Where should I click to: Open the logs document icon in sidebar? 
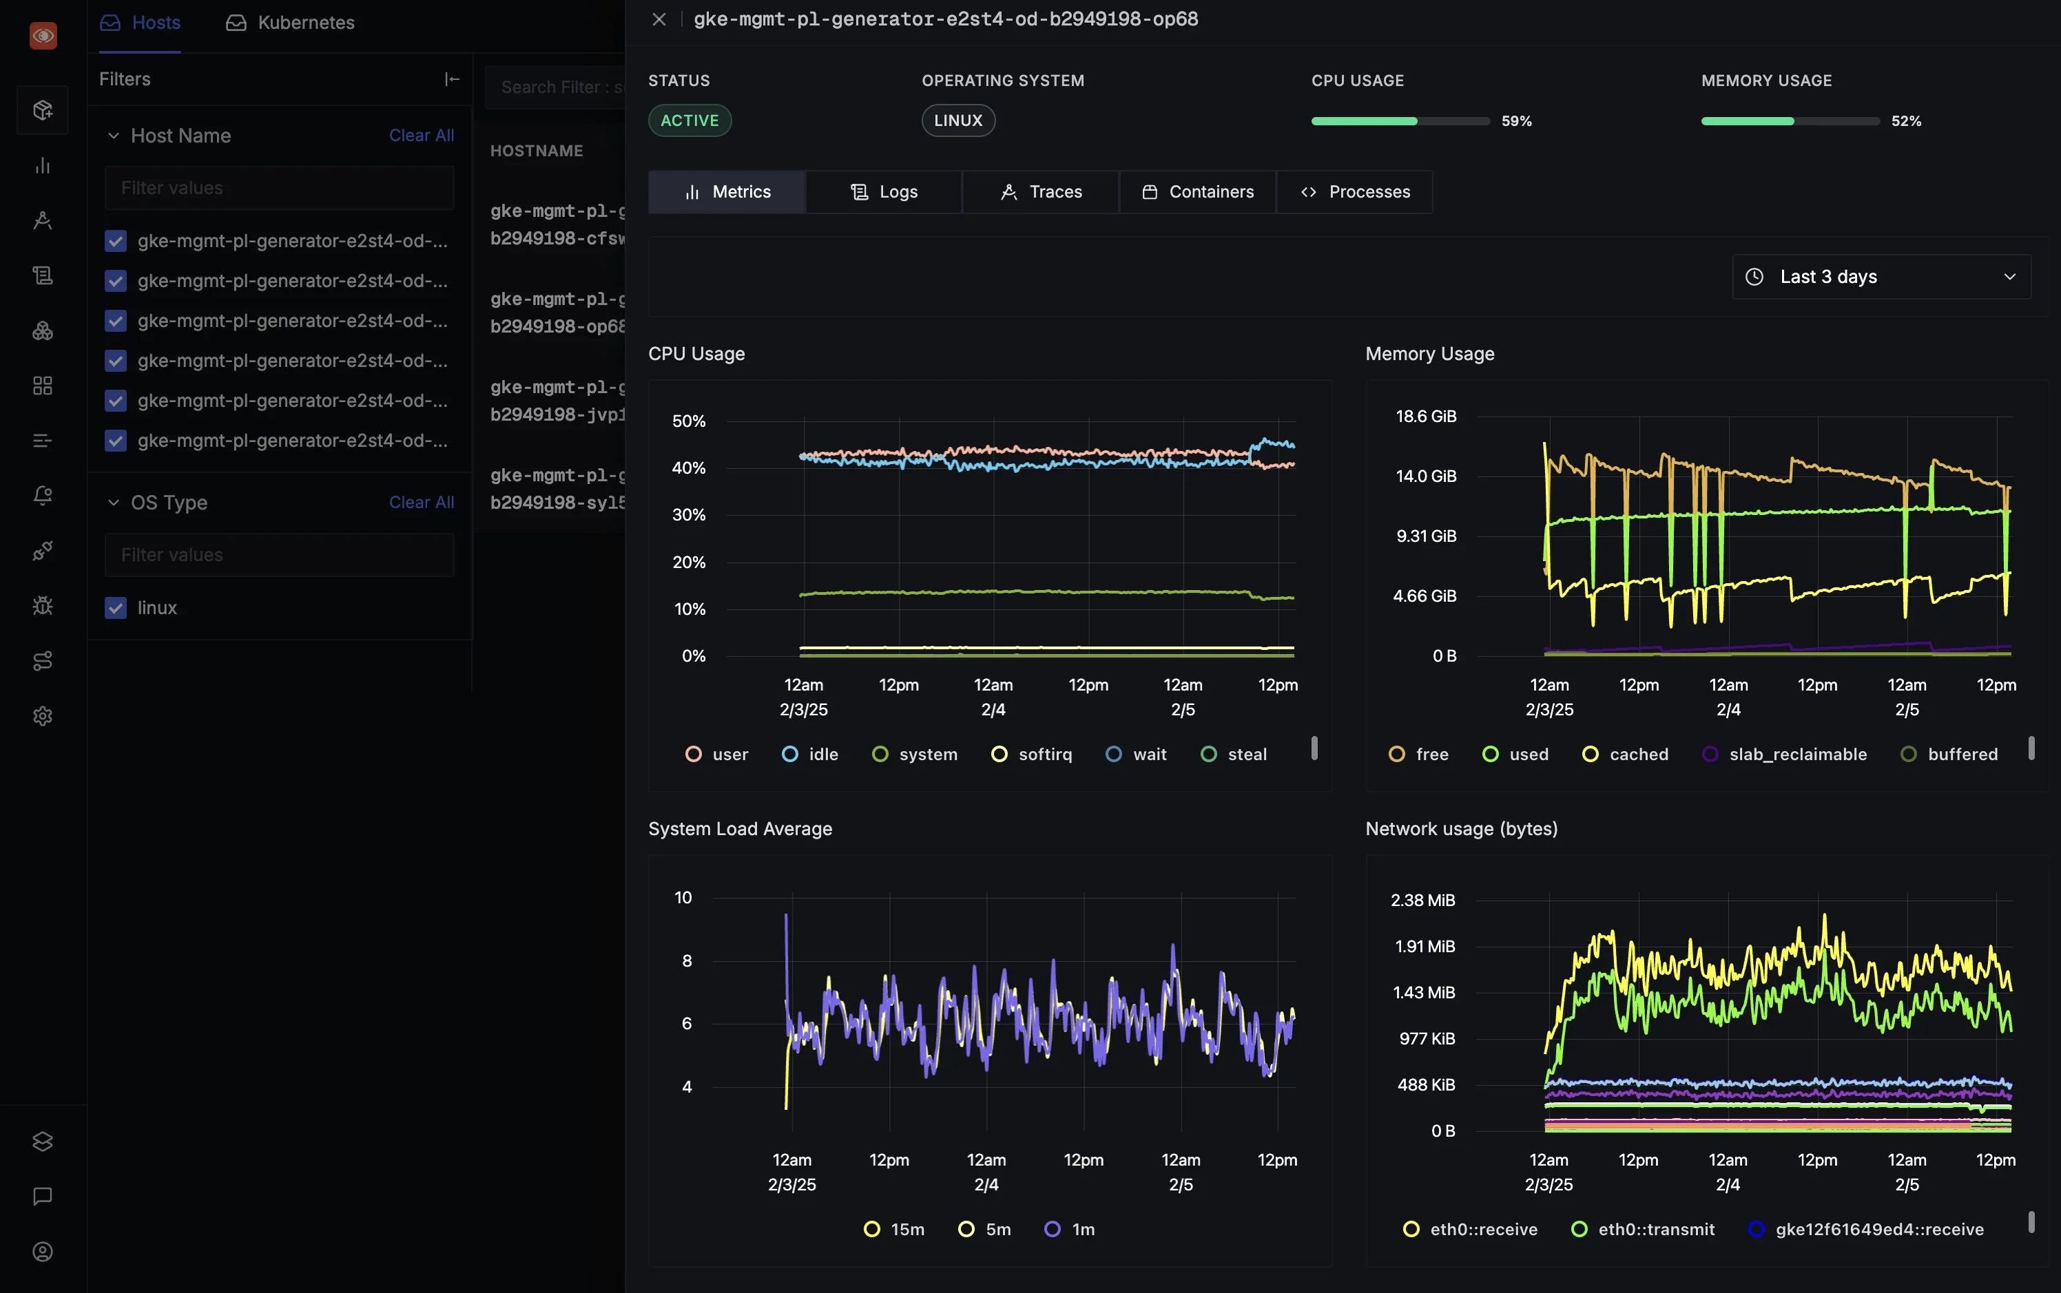click(x=43, y=275)
